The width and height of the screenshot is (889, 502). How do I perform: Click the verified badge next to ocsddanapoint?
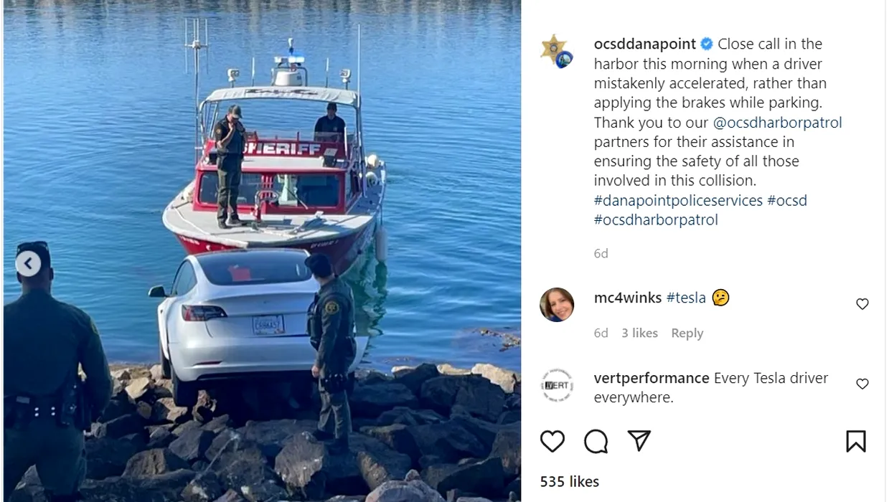pos(706,44)
